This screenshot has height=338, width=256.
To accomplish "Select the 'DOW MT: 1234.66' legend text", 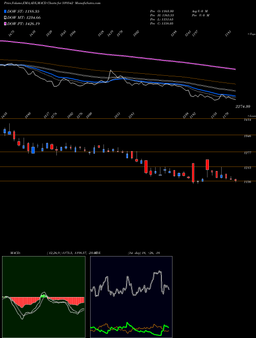I will pyautogui.click(x=24, y=18).
